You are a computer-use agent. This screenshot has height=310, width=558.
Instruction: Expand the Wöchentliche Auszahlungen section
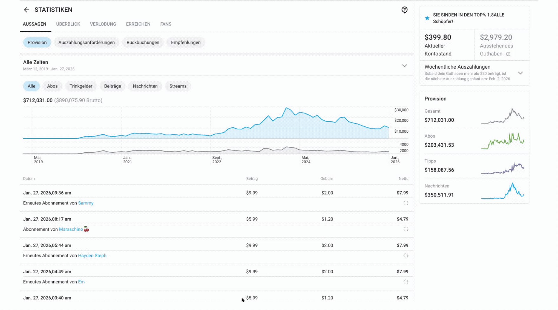pyautogui.click(x=520, y=73)
